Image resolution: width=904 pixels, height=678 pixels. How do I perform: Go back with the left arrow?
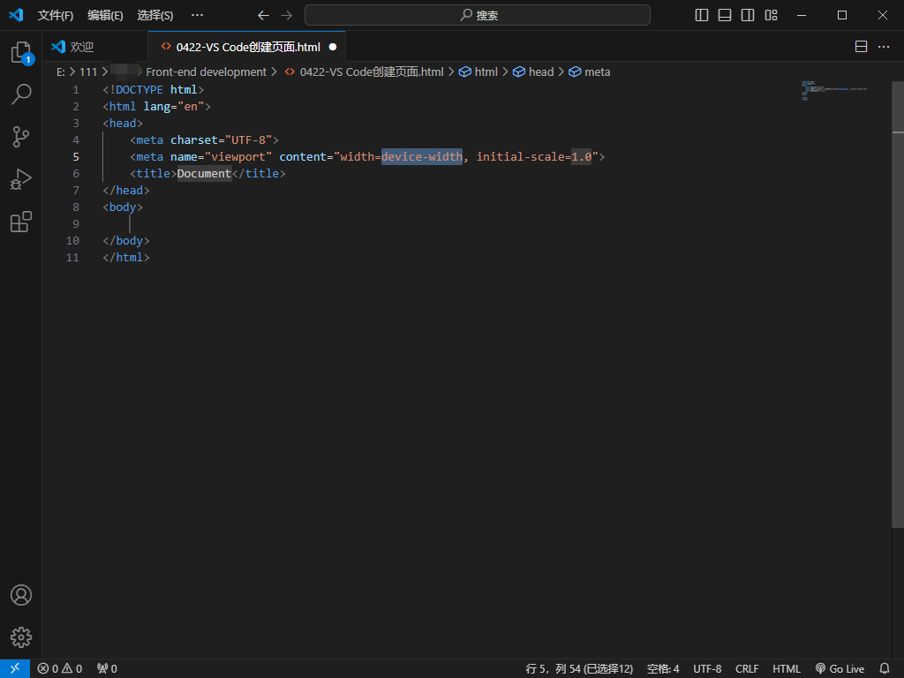coord(263,15)
